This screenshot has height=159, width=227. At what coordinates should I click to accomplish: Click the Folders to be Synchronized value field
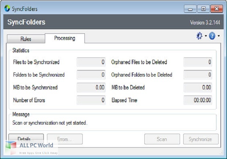tap(91, 75)
